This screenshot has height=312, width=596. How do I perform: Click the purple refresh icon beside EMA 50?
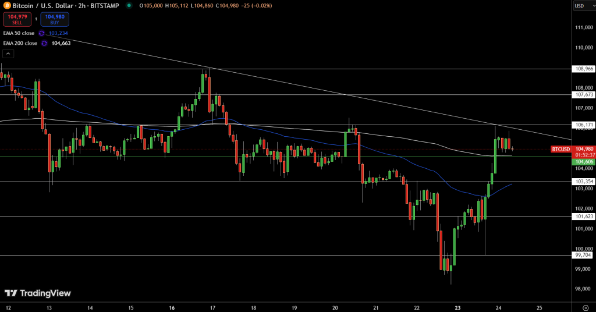coord(42,33)
